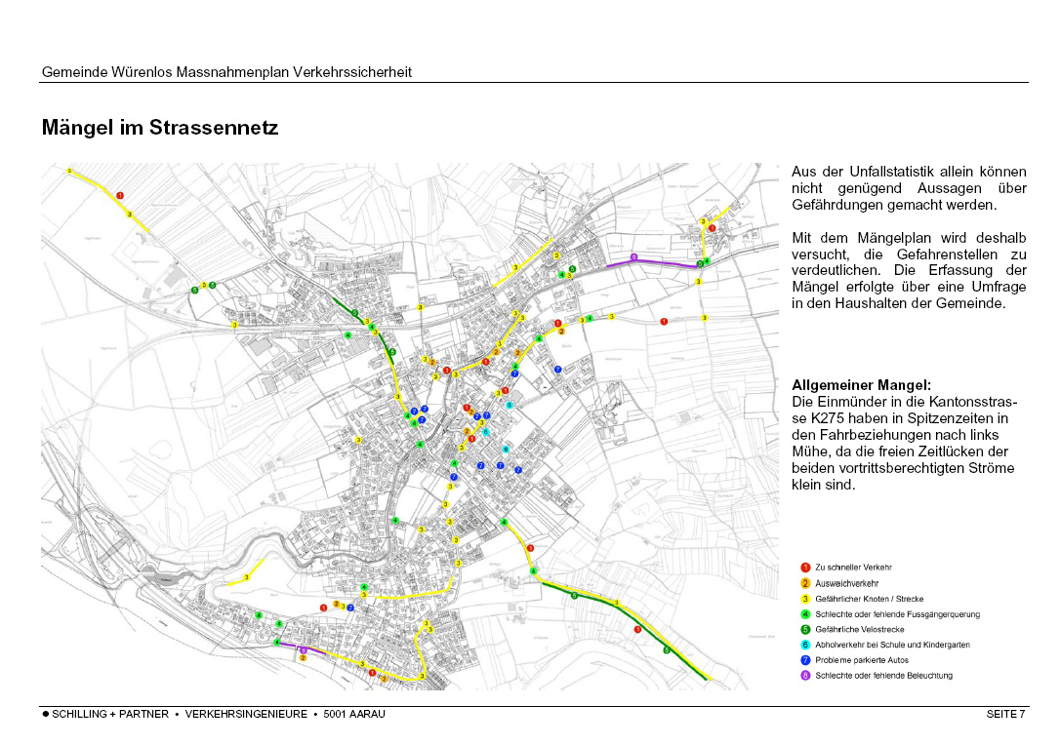This screenshot has width=1061, height=746.
Task: Click the cyan legend circle numbered 6
Action: [805, 645]
